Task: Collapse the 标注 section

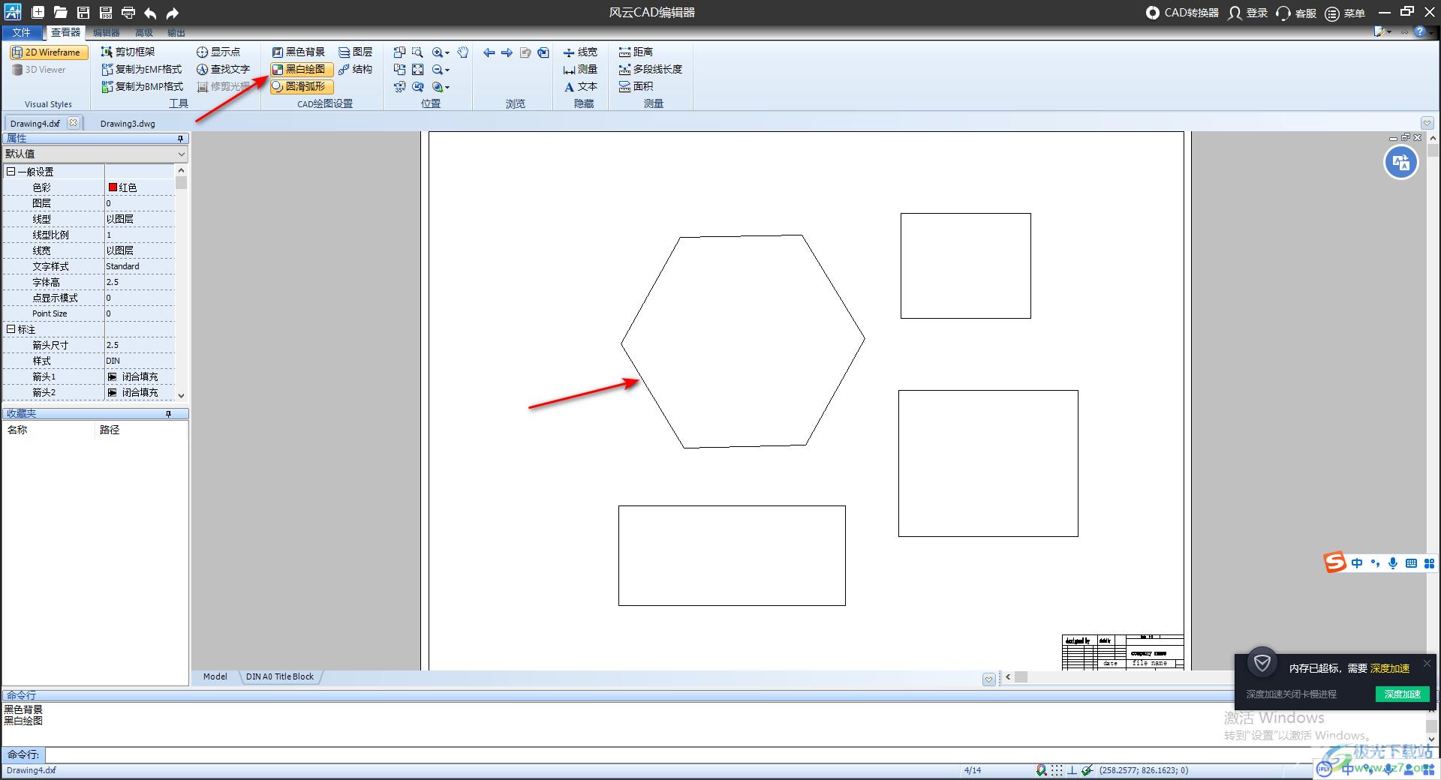Action: (11, 329)
